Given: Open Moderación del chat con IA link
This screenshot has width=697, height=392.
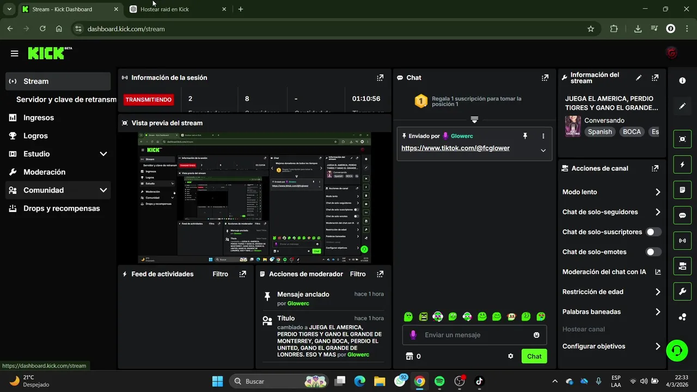Looking at the screenshot, I should tap(611, 272).
